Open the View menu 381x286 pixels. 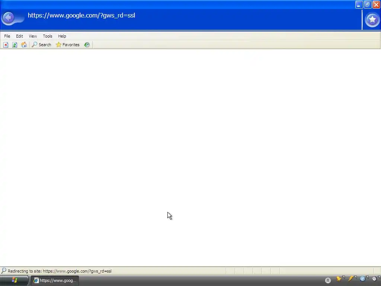pos(33,36)
